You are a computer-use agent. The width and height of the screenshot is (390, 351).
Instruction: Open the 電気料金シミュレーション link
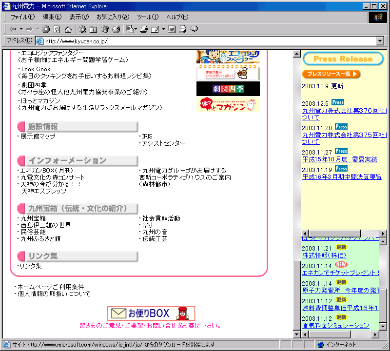click(x=336, y=326)
